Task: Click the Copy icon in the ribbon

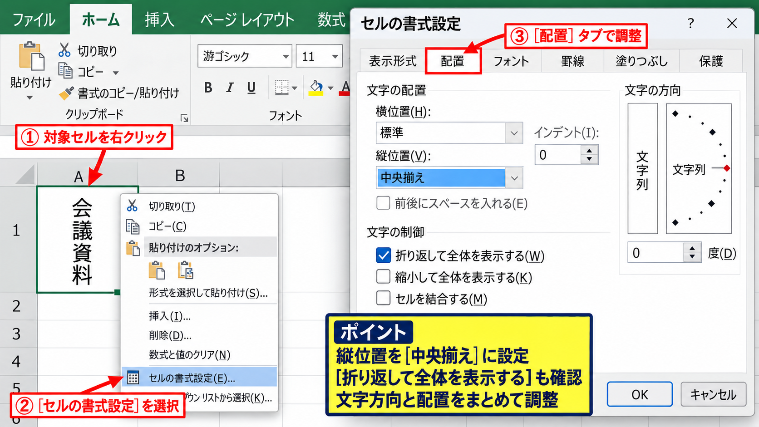Action: pyautogui.click(x=65, y=71)
